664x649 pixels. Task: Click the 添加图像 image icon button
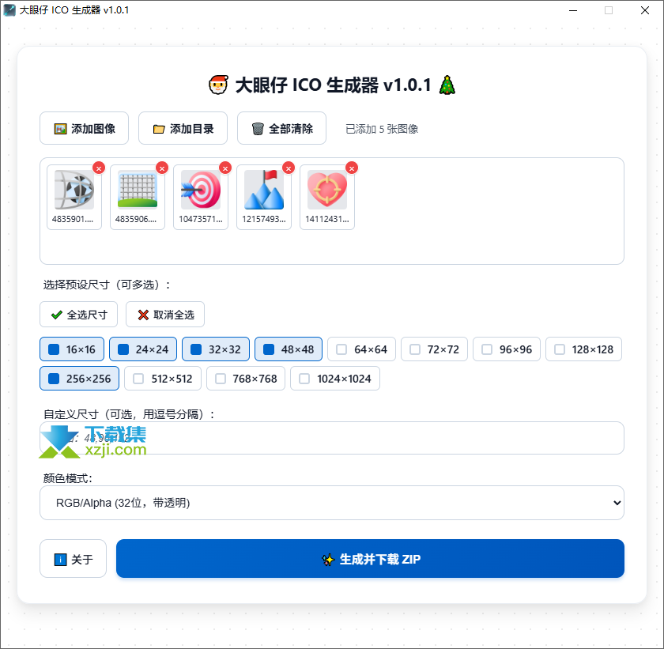58,127
